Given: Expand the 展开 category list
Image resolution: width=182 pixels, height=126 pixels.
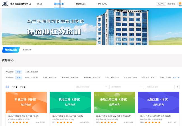Looking at the screenshot, I should [x=176, y=78].
